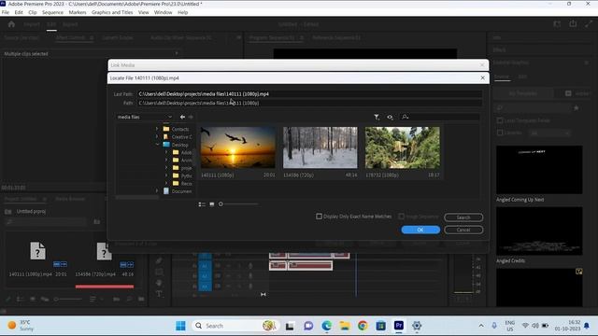Expand the Contacts folder in tree
Screen dimensions: 598x336
pos(157,129)
